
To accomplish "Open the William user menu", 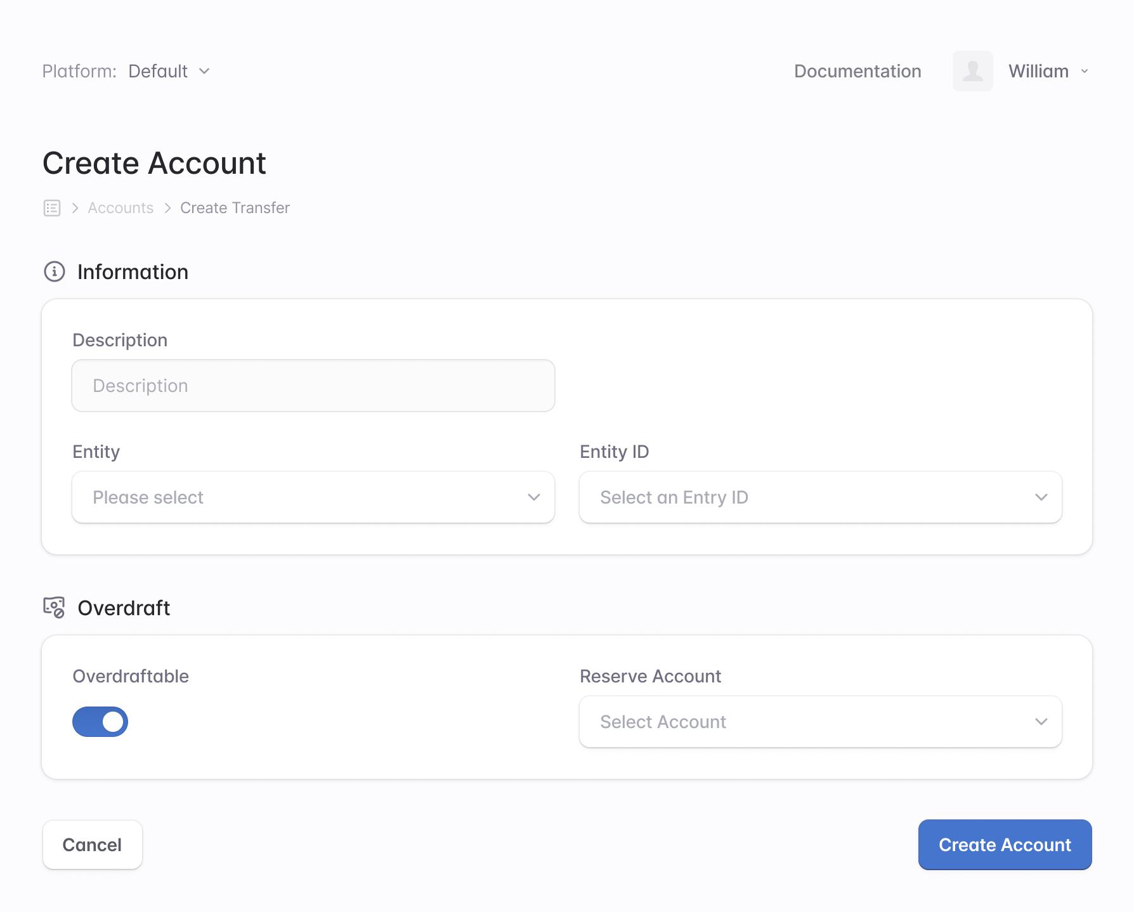I will (1038, 71).
